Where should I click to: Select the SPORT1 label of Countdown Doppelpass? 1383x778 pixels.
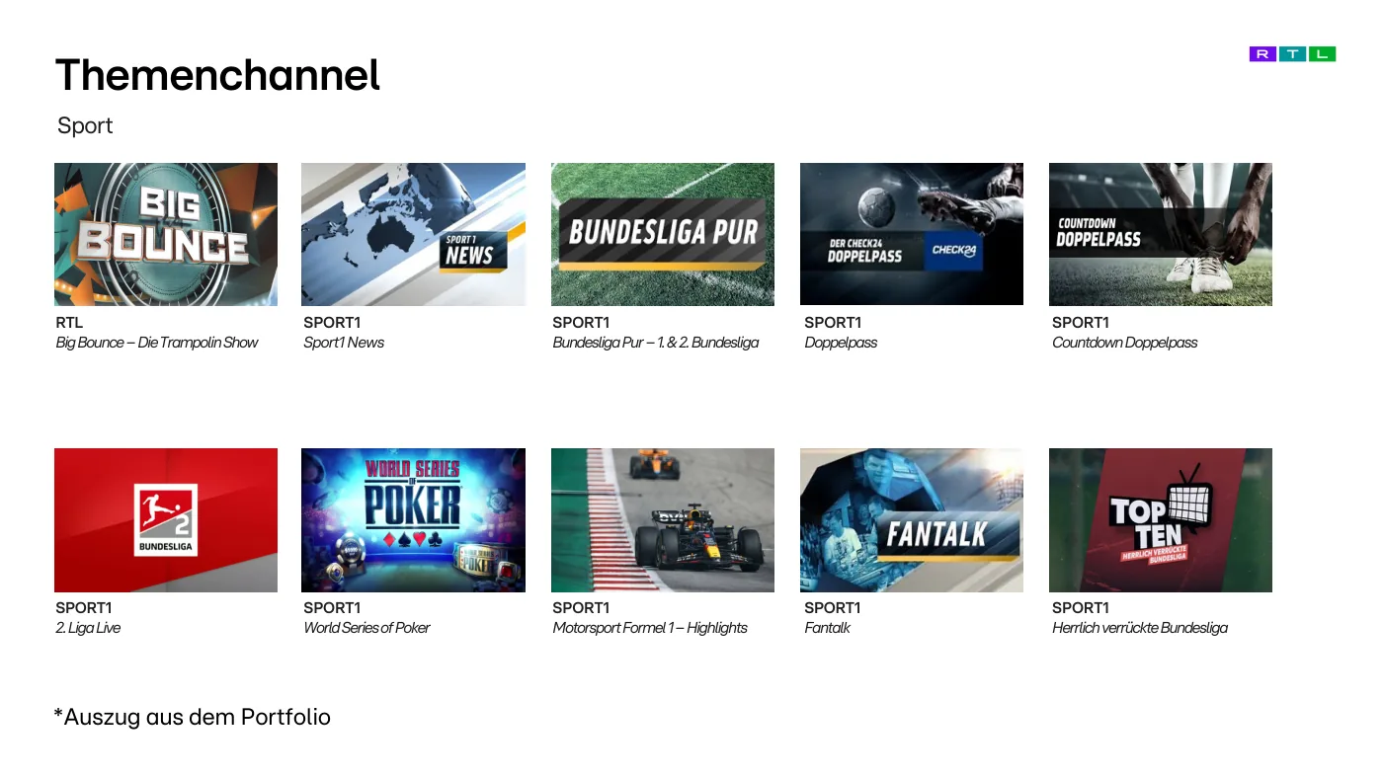pos(1081,323)
